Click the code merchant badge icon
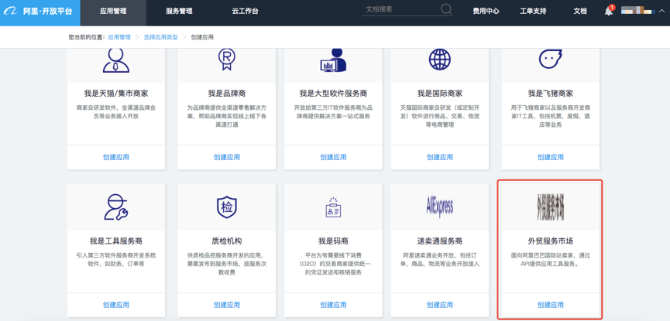Viewport: 670px width, 321px height. point(333,208)
